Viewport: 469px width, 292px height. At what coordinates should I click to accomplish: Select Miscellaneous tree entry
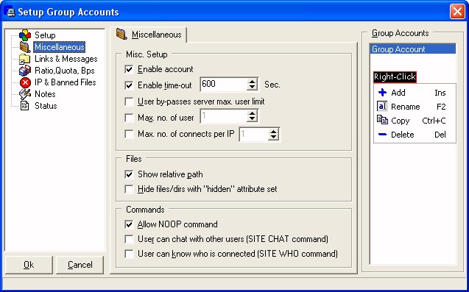click(x=60, y=47)
